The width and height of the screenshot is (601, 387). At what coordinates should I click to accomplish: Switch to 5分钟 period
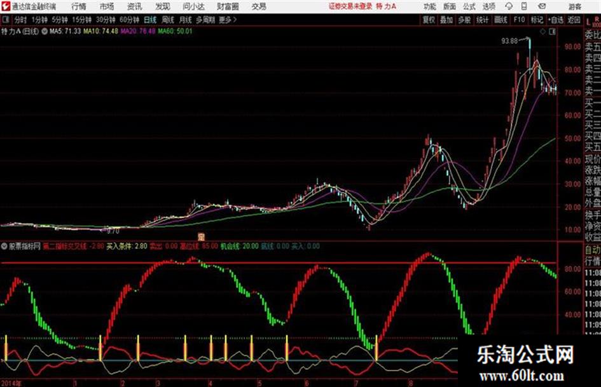point(60,20)
